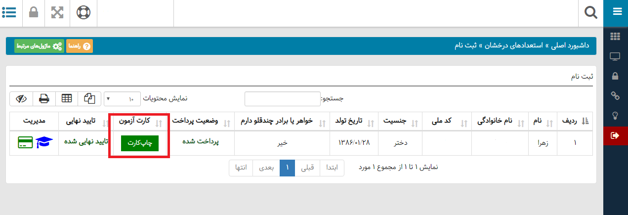The image size is (628, 215).
Task: Click the name cell زهرا
Action: [543, 143]
